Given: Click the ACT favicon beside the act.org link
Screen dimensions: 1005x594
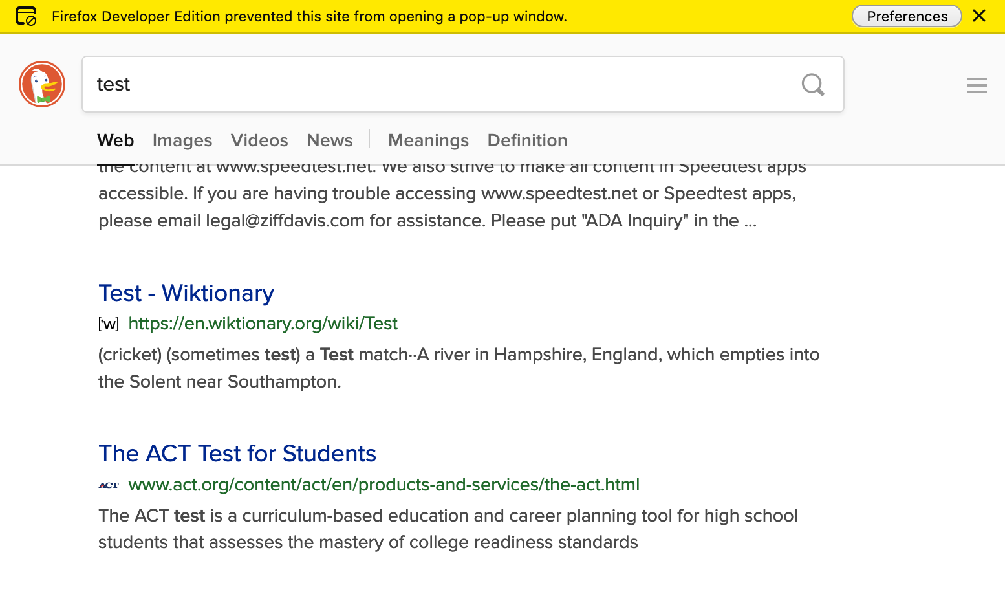Looking at the screenshot, I should [109, 485].
